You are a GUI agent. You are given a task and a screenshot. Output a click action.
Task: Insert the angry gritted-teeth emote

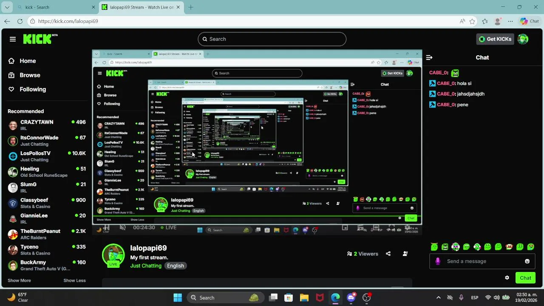[445, 247]
